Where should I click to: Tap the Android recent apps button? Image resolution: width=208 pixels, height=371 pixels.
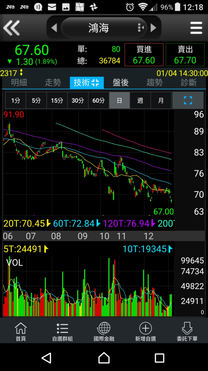159,358
